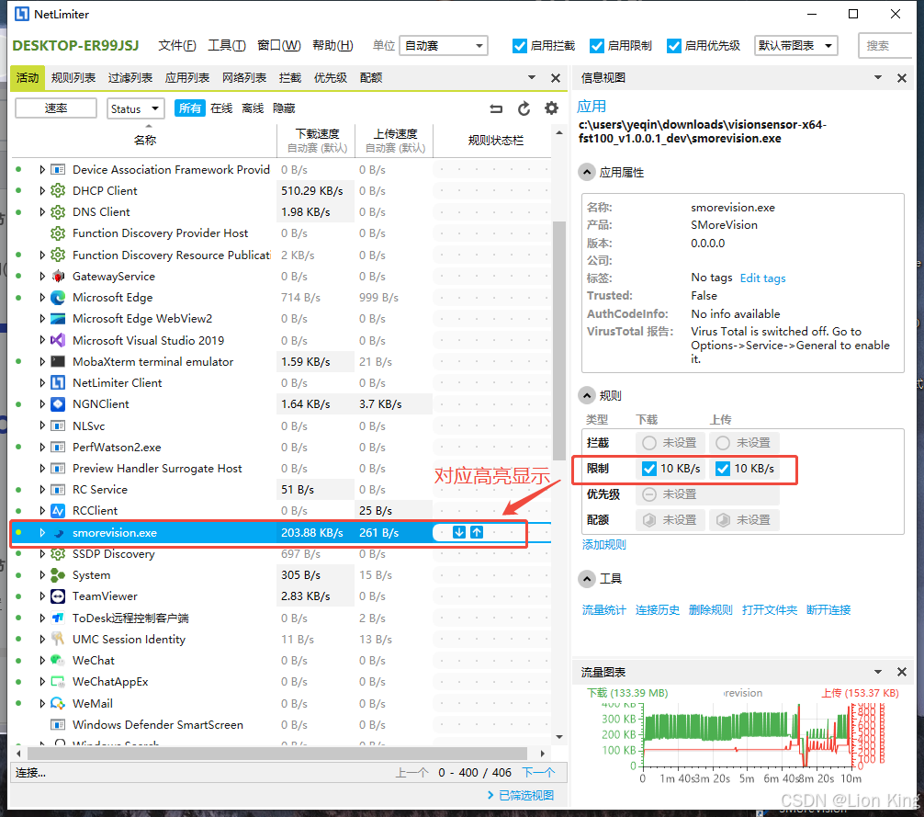
Task: Click the Edit tags link
Action: point(762,278)
